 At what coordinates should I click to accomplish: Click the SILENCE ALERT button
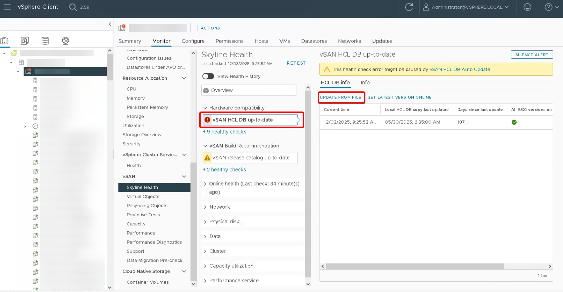531,55
